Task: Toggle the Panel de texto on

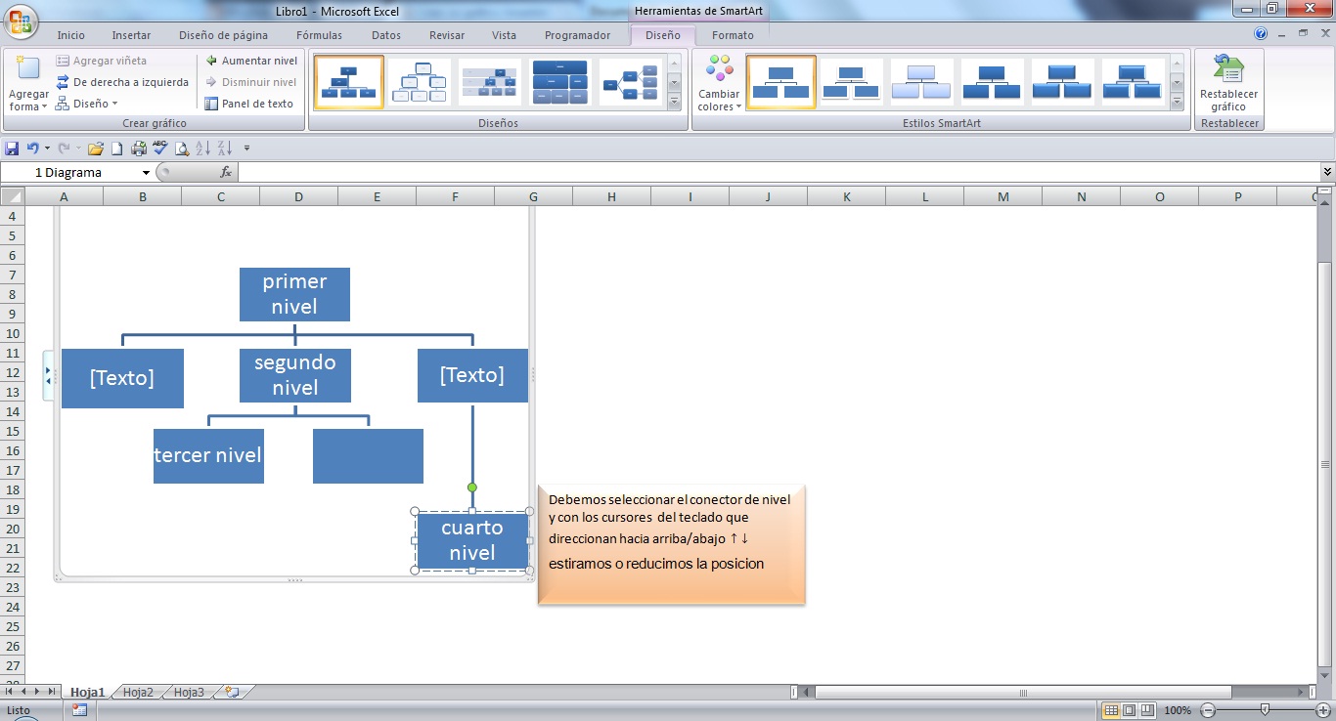Action: pos(251,104)
